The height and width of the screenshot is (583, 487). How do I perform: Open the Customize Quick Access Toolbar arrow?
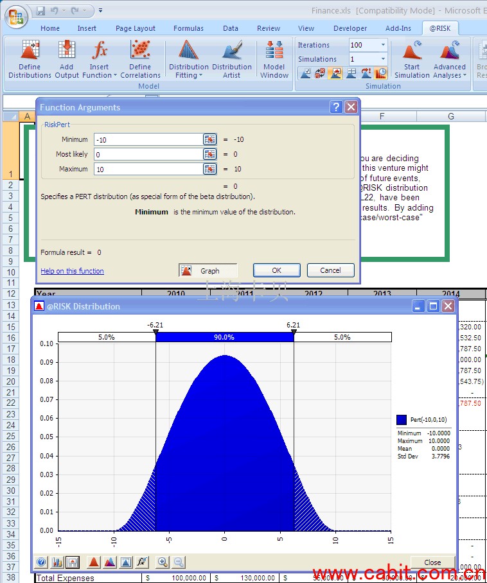(x=100, y=11)
